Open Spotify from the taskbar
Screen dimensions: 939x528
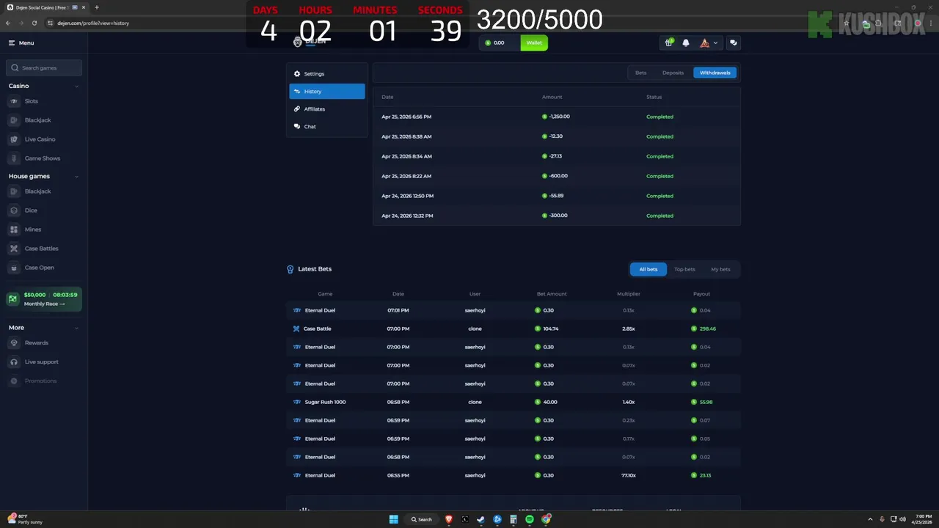coord(530,519)
